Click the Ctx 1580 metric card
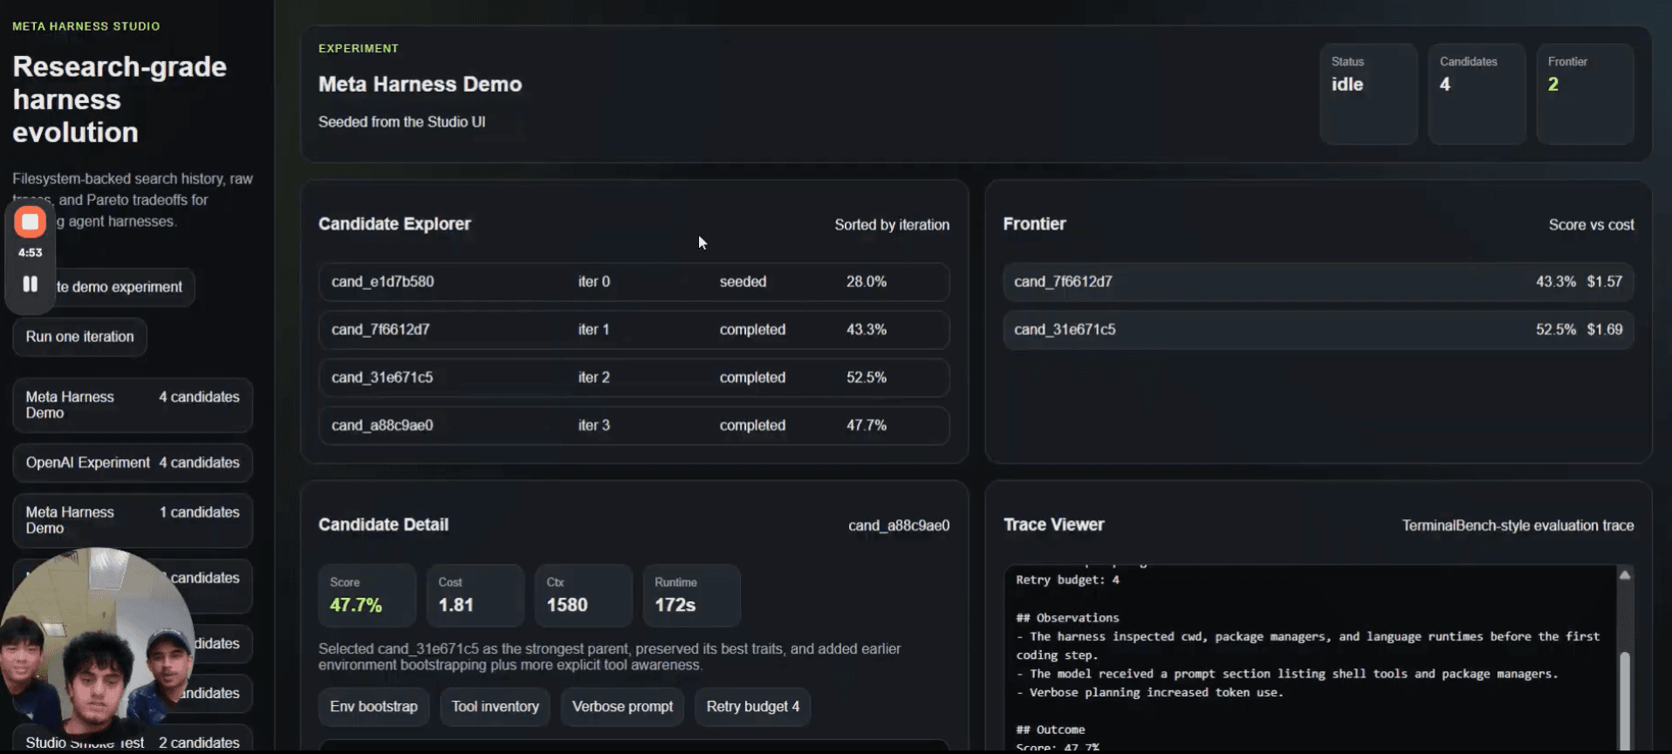The image size is (1672, 754). coord(583,595)
